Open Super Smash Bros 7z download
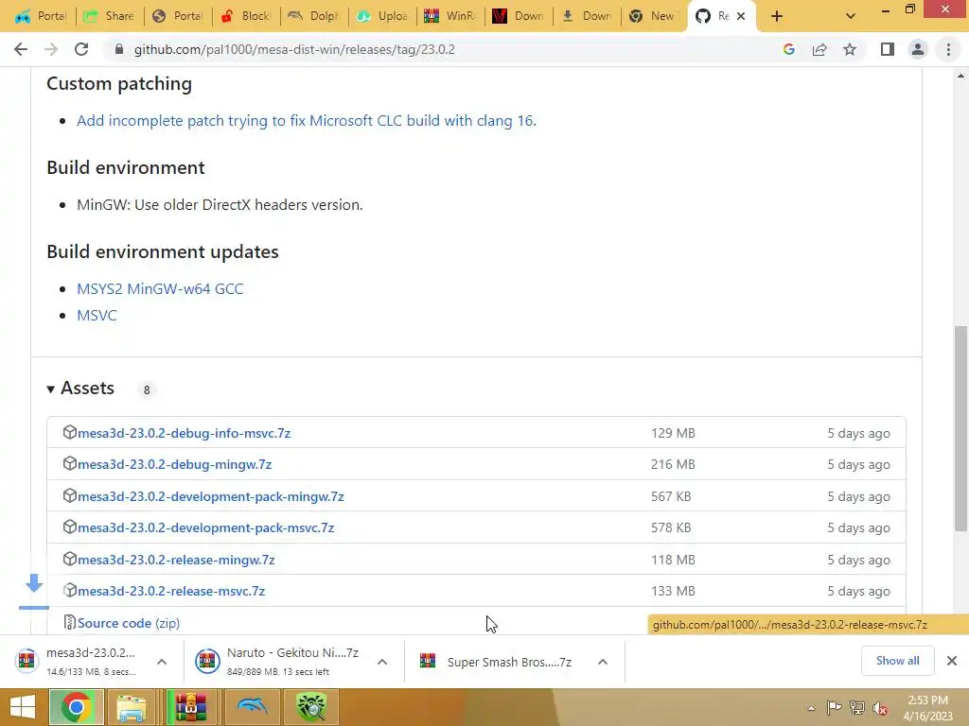The width and height of the screenshot is (969, 726). (498, 661)
